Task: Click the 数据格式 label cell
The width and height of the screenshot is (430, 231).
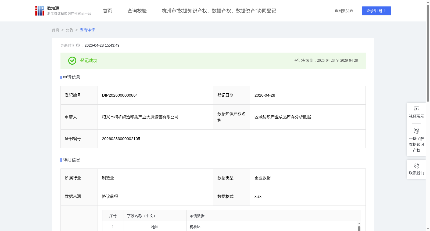Action: [x=231, y=196]
